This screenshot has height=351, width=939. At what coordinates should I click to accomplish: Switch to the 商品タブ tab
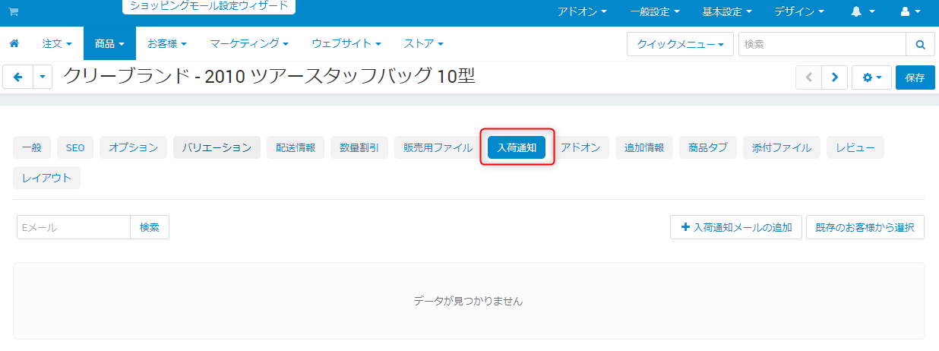pos(708,148)
